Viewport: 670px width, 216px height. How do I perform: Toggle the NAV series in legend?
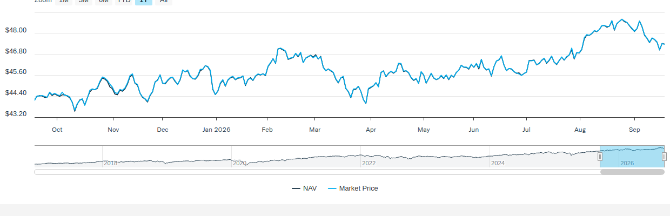point(304,188)
